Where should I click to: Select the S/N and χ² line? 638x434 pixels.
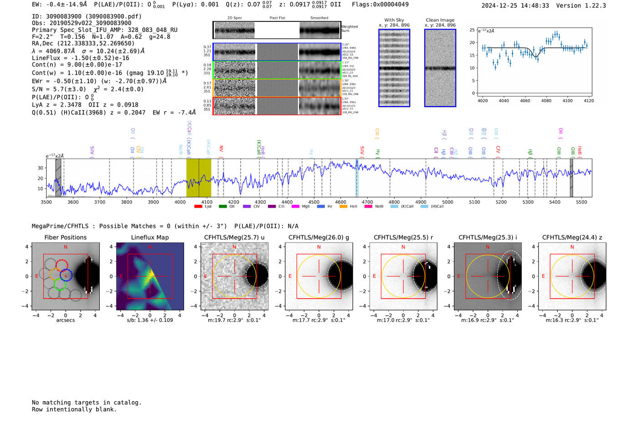87,89
